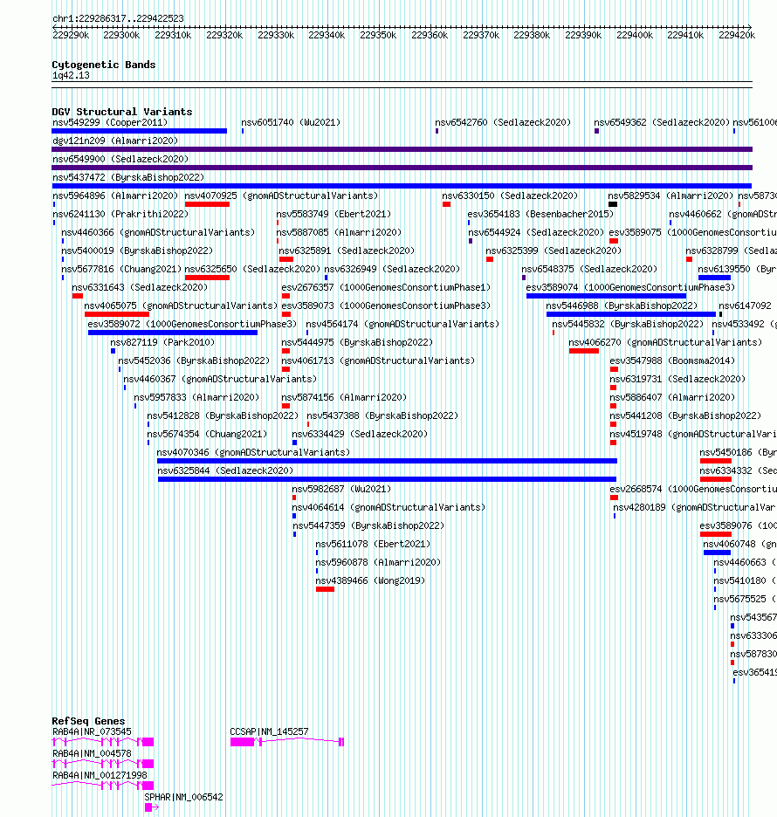Select the nsv6549900 (Sedlazeck2020) purple bar
Viewport: 777px width, 817px height.
(x=402, y=168)
